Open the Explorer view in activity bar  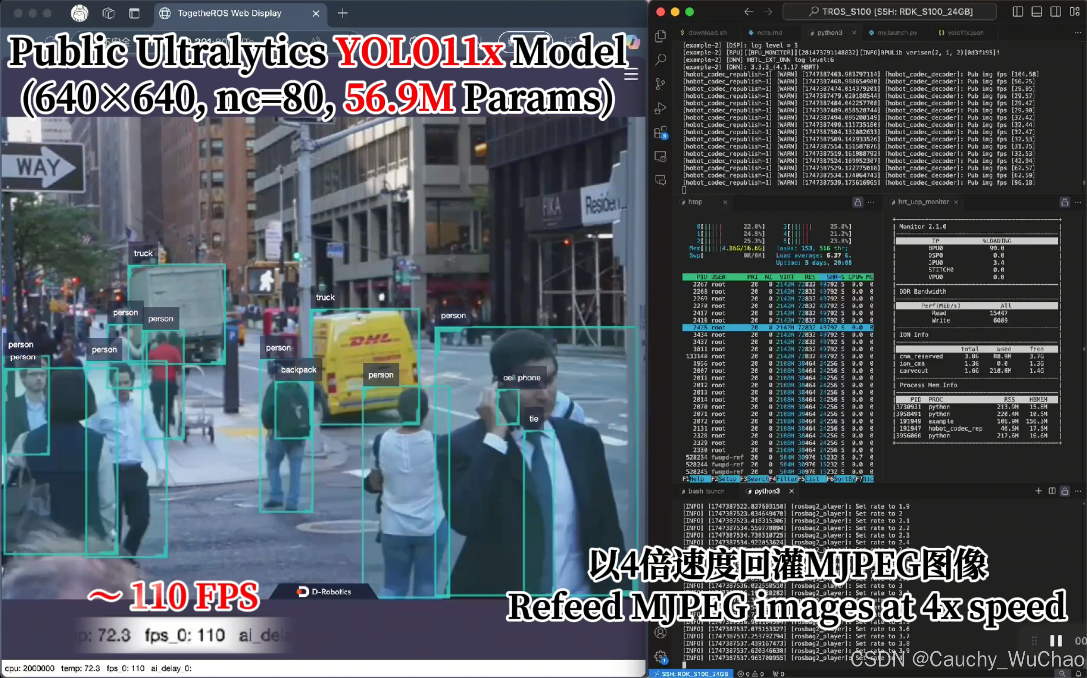click(x=661, y=36)
